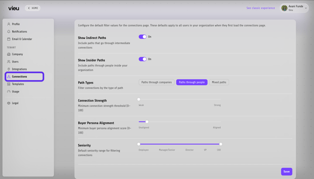Turn off Show Insider Paths toggle
This screenshot has width=314, height=179.
142,59
